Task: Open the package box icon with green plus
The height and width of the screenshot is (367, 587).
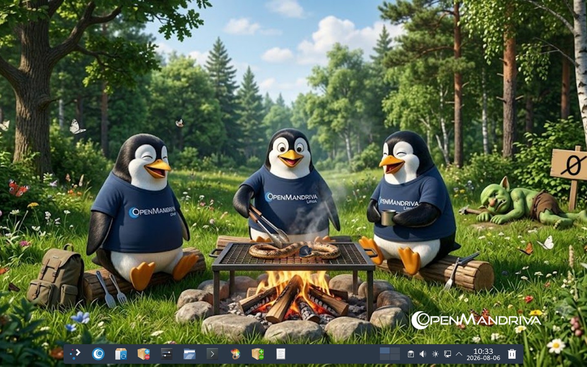Action: pyautogui.click(x=258, y=354)
